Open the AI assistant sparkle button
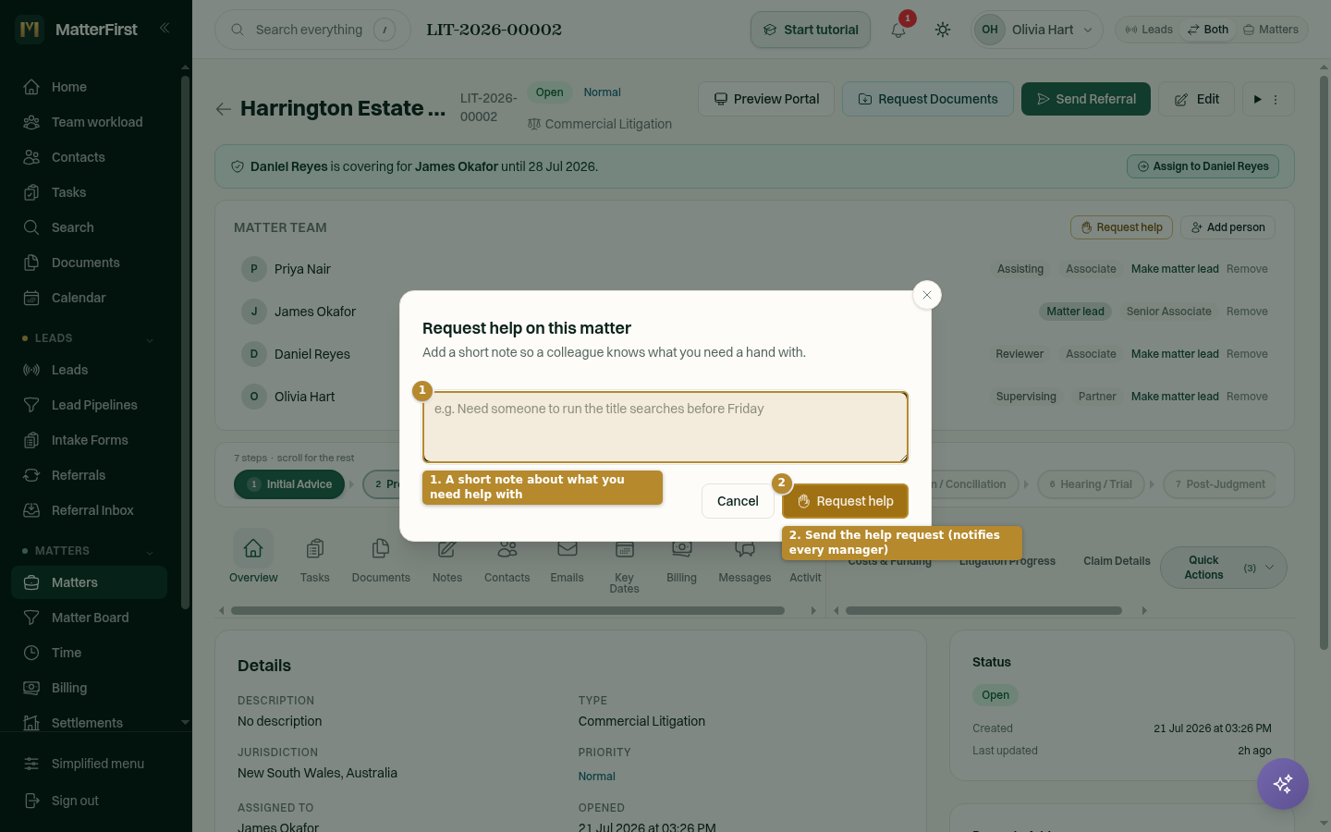The height and width of the screenshot is (832, 1331). coord(1283,784)
